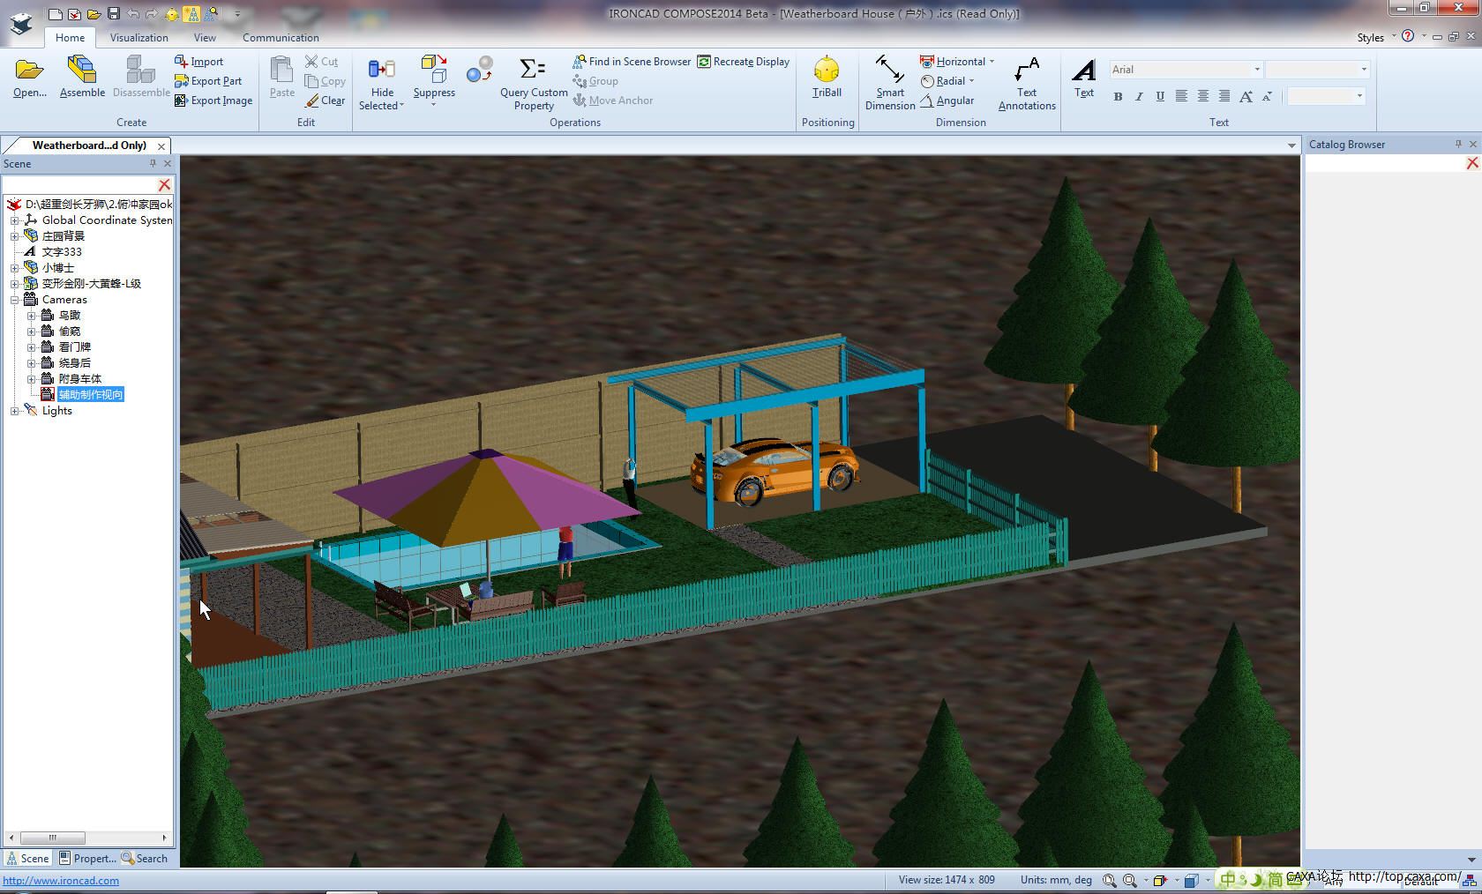Open the ironcad.com link

[61, 881]
